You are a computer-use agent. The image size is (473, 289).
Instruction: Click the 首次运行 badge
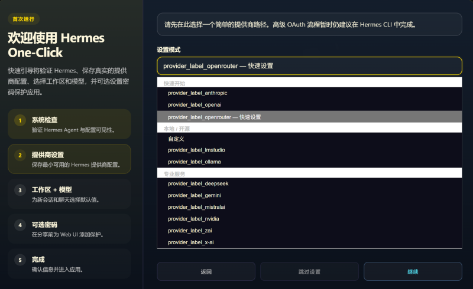coord(24,19)
